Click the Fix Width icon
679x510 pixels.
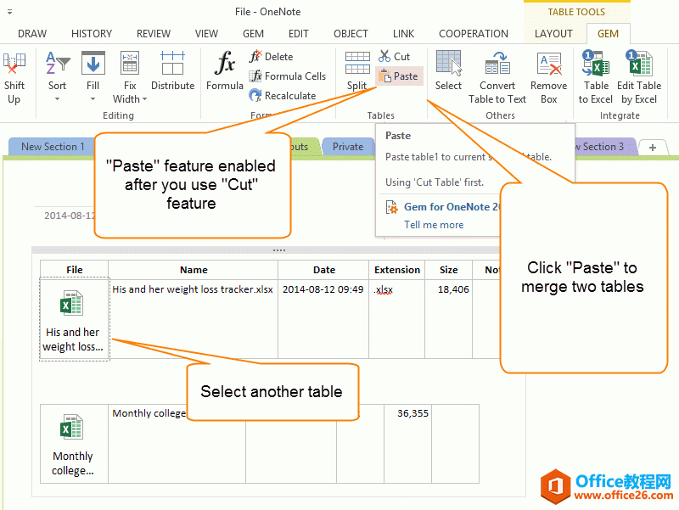tap(130, 63)
